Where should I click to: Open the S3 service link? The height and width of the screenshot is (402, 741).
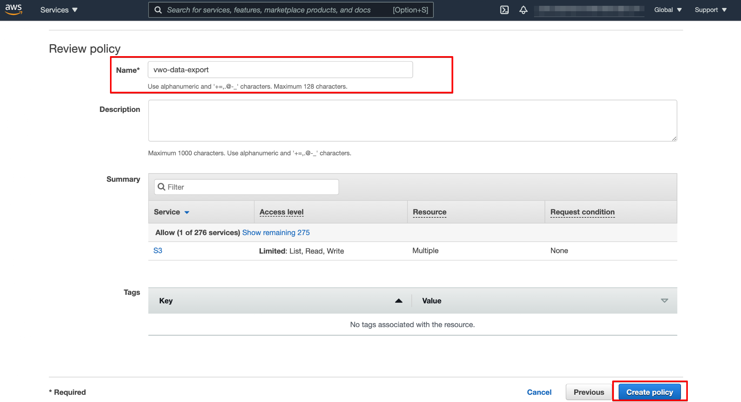tap(158, 251)
